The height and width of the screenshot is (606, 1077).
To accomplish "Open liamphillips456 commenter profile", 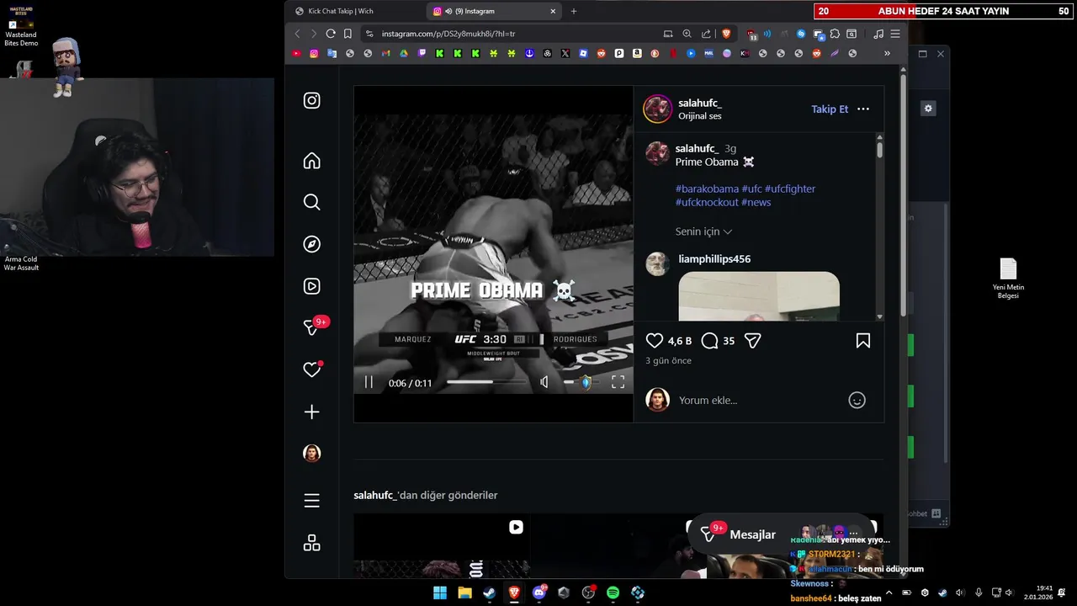I will (x=714, y=259).
